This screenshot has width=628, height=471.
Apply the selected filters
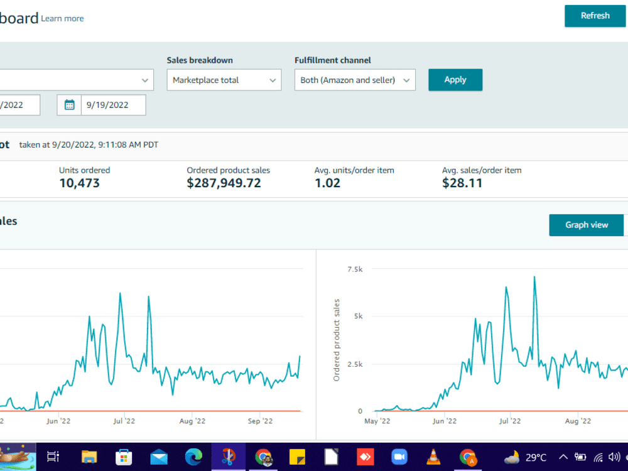(x=455, y=80)
